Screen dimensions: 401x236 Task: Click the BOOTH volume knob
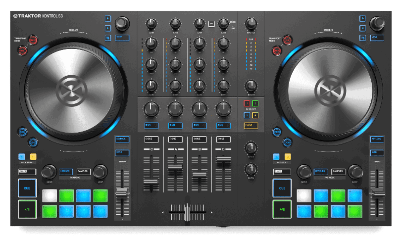click(x=251, y=86)
